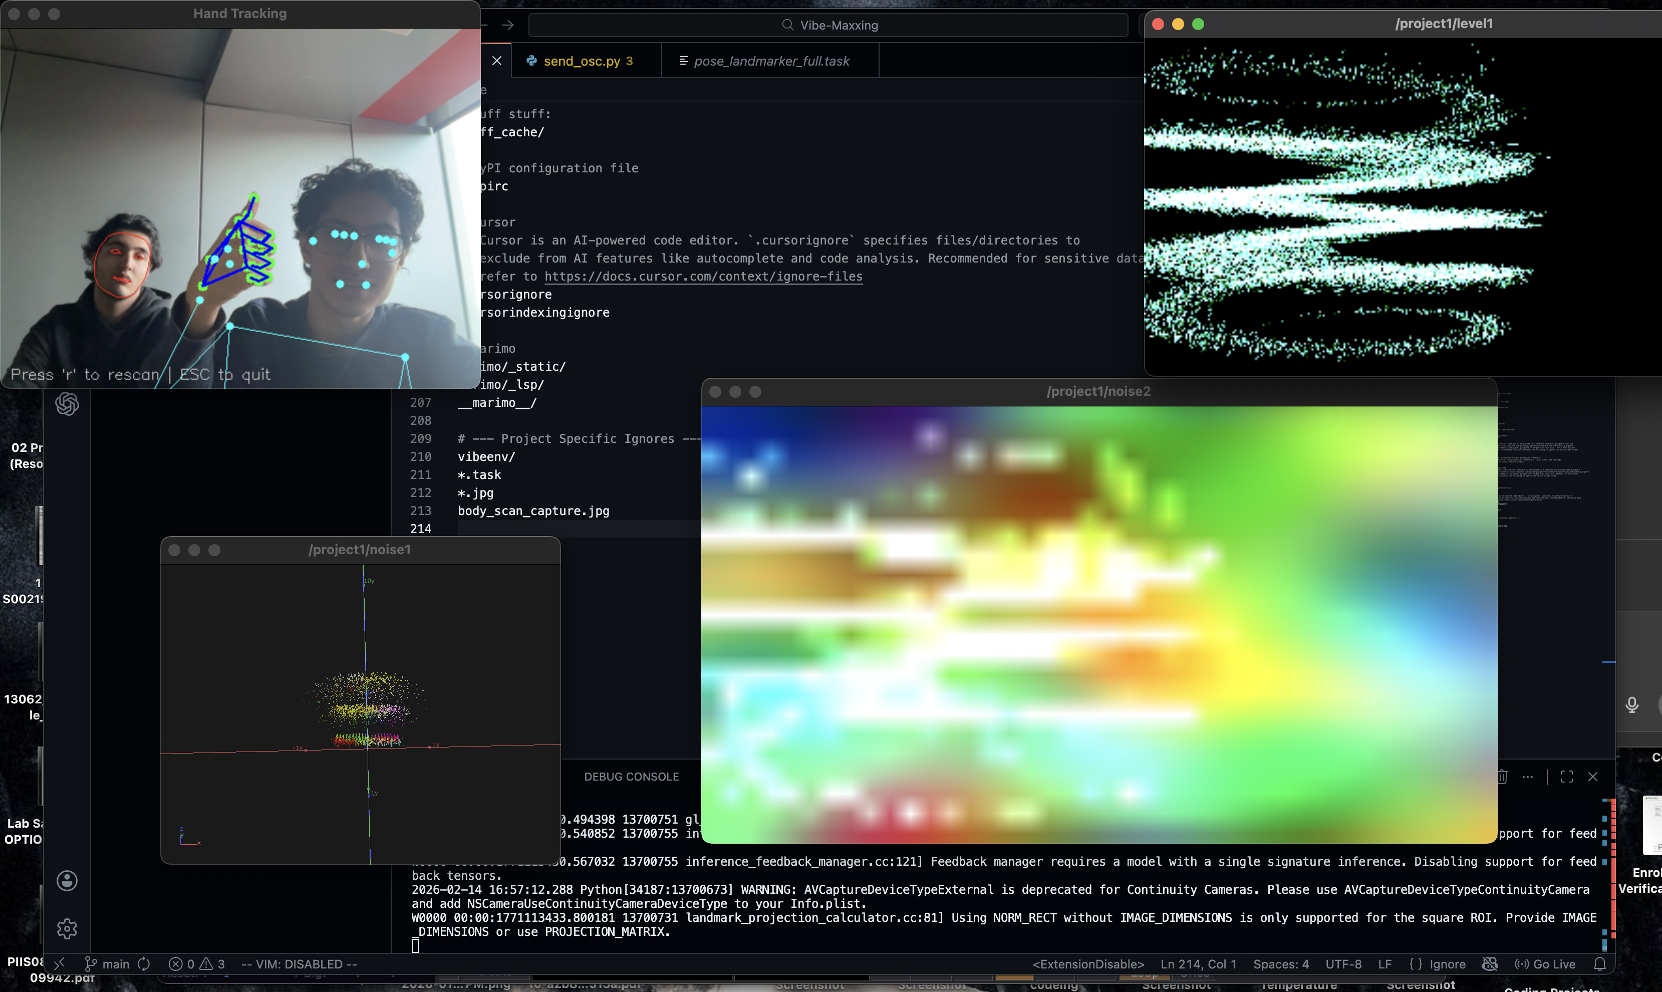
Task: Open the ChatGPT Codex sidebar icon
Action: (x=67, y=404)
